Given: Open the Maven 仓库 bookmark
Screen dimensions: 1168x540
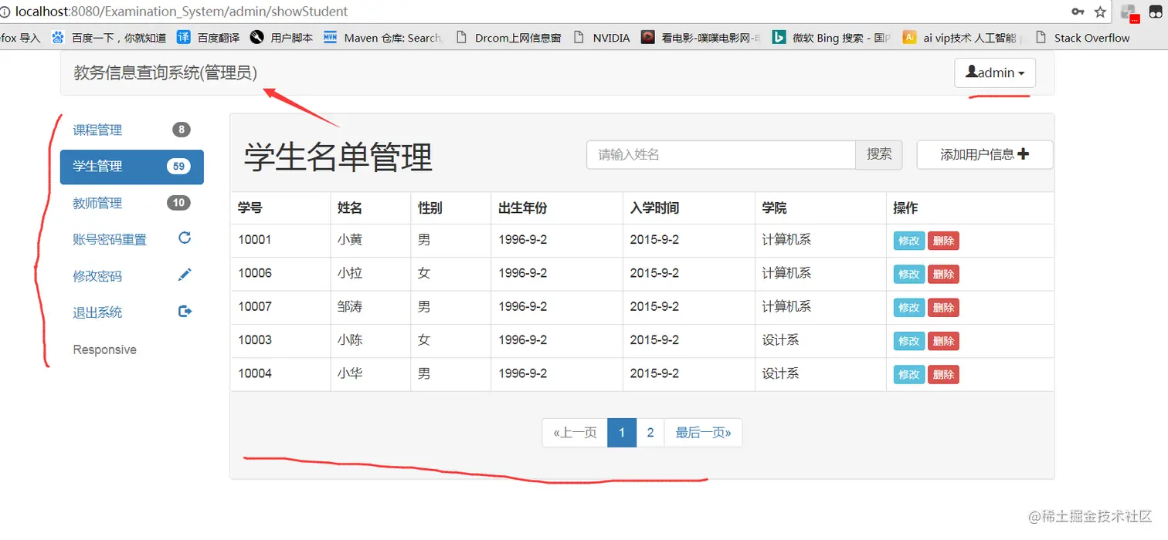Looking at the screenshot, I should click(382, 37).
